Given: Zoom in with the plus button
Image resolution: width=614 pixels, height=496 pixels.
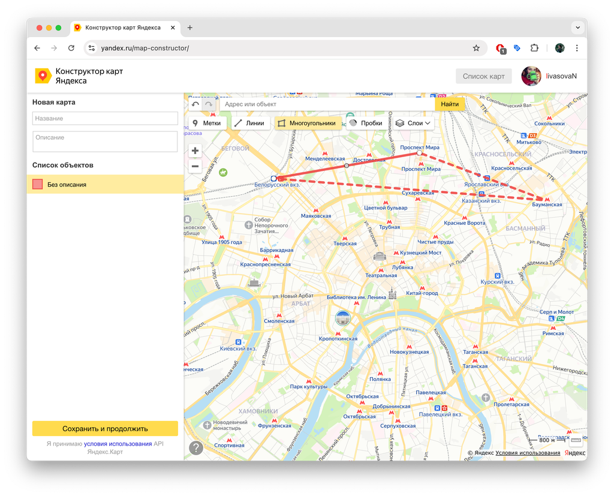Looking at the screenshot, I should 195,151.
